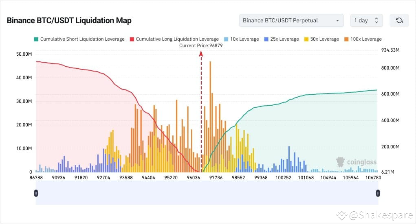This screenshot has height=224, width=416.
Task: Toggle Cumulative Short Liquidation Leverage legend
Action: point(79,39)
